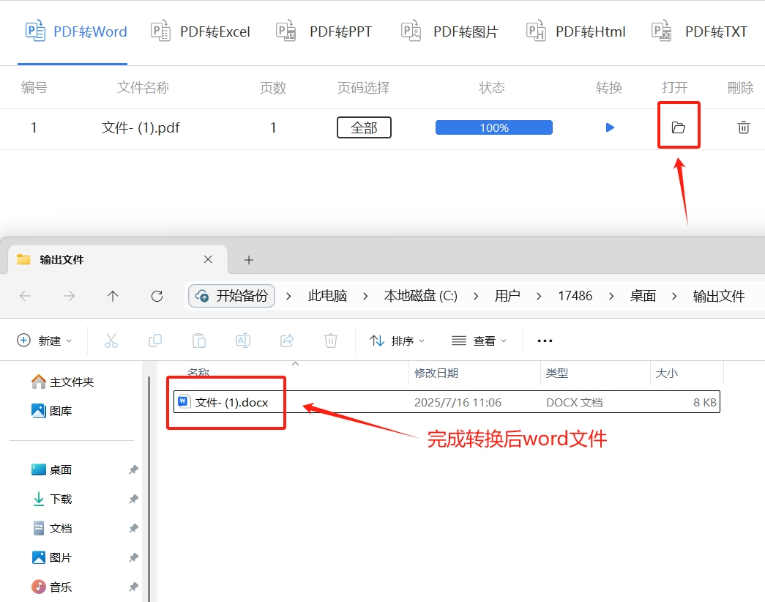The image size is (765, 602).
Task: Click the Paste icon in Explorer toolbar
Action: tap(198, 340)
